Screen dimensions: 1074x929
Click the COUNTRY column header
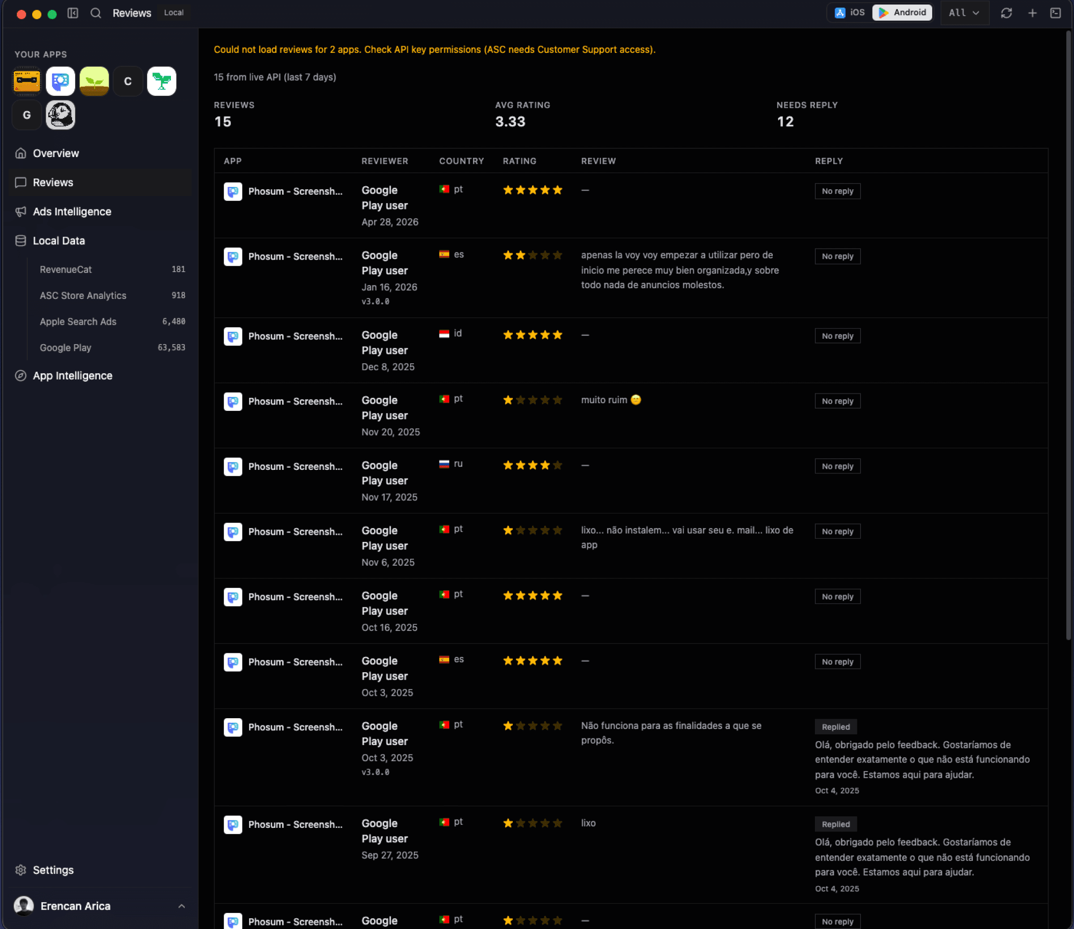(x=461, y=161)
